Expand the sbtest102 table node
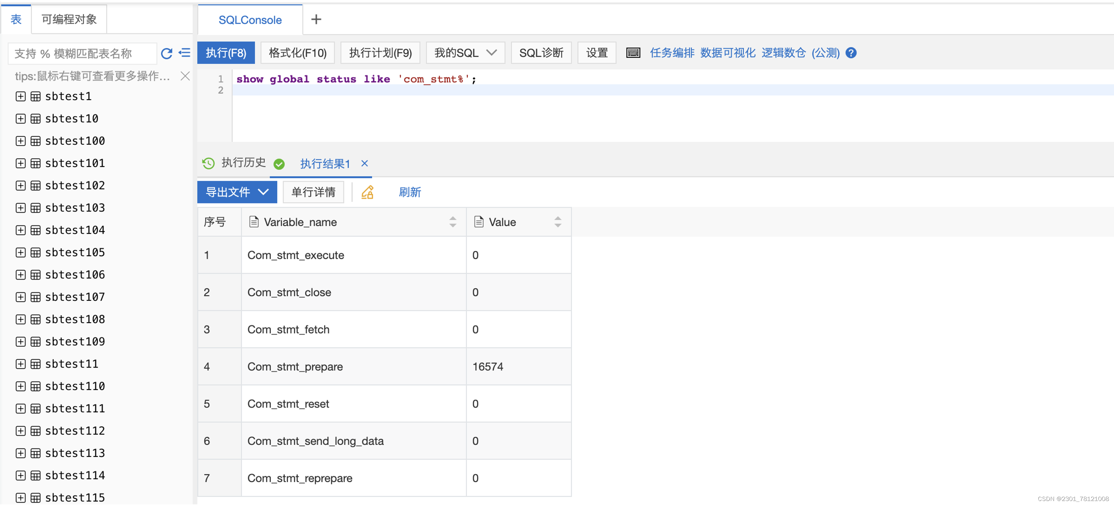 (x=20, y=185)
